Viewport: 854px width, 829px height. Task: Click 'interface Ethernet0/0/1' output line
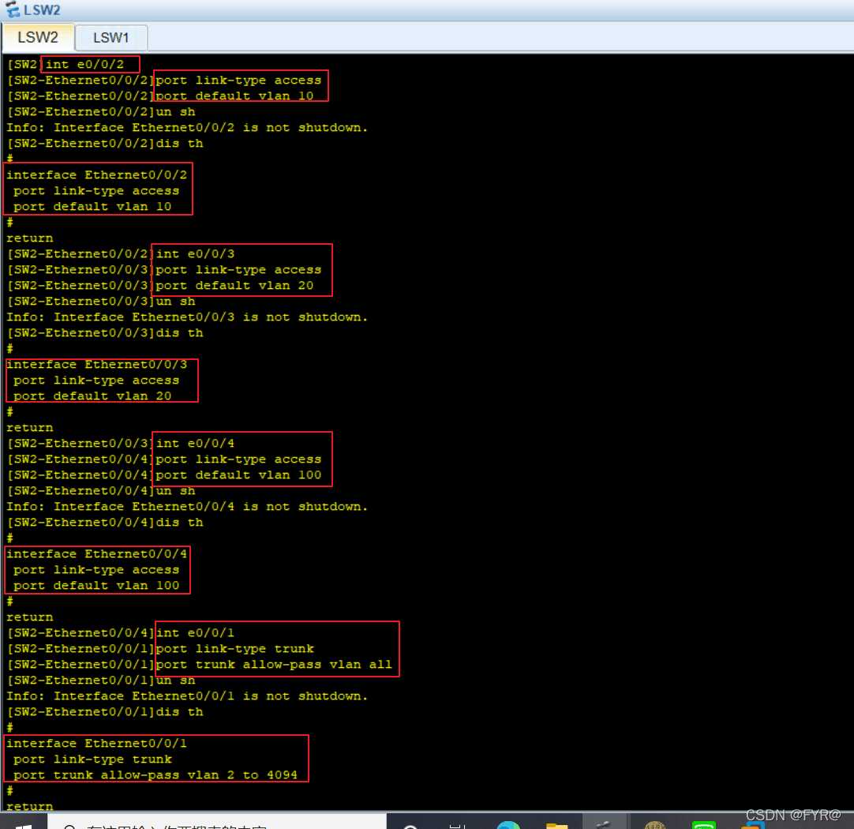(x=96, y=744)
